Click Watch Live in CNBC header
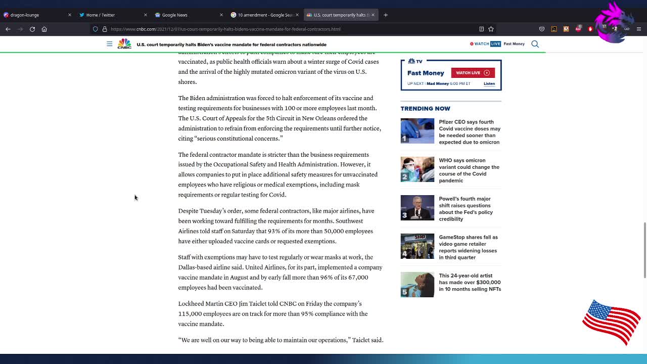This screenshot has width=647, height=364. 485,44
